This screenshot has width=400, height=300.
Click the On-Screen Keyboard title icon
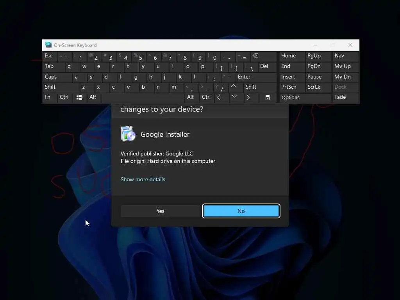[48, 45]
